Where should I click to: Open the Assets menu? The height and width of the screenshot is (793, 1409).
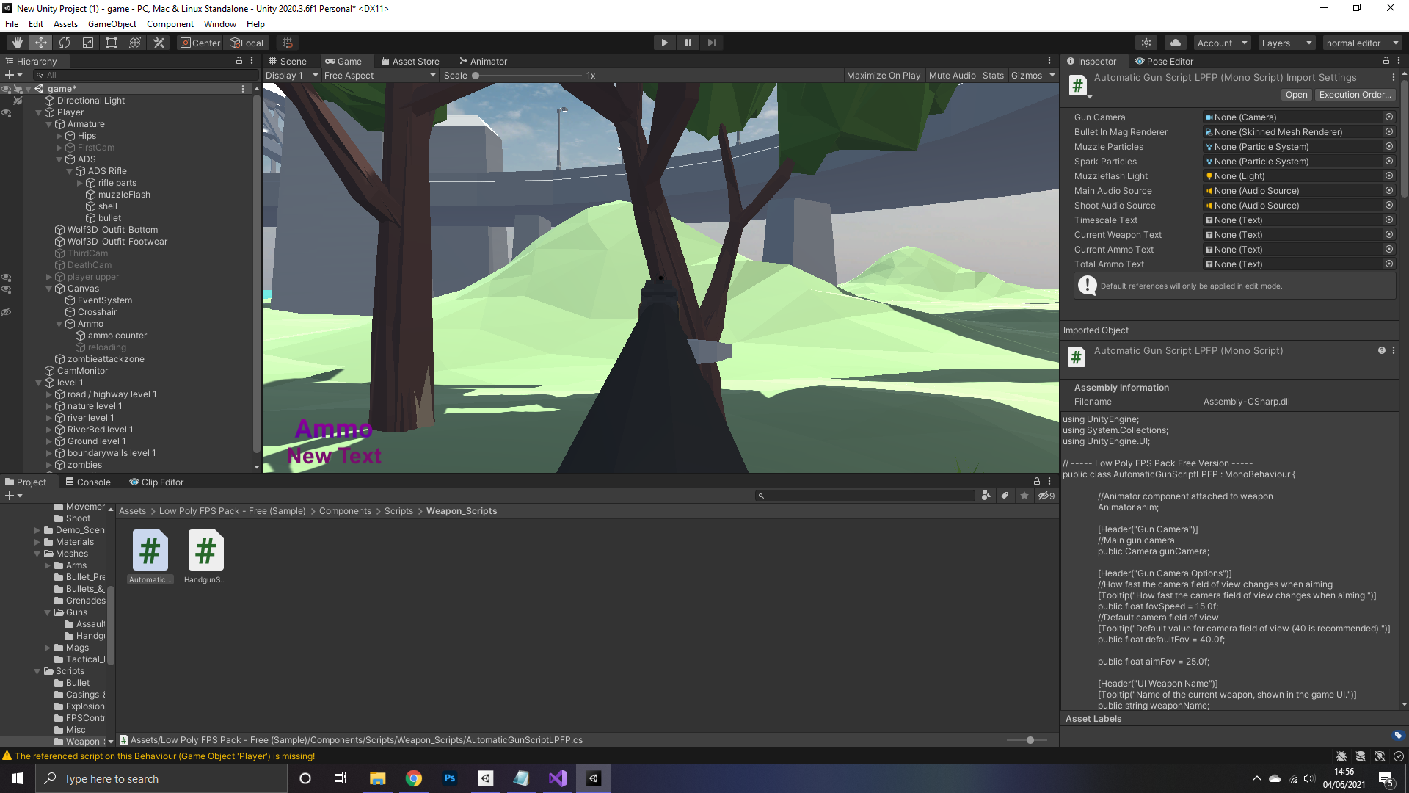coord(65,23)
